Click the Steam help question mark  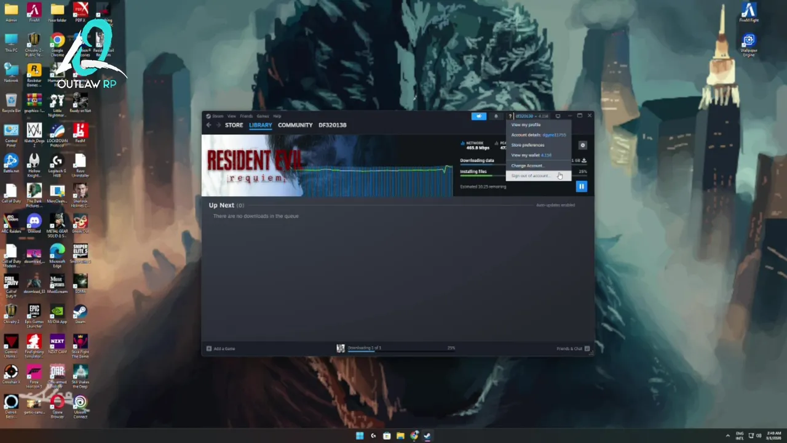tap(510, 116)
